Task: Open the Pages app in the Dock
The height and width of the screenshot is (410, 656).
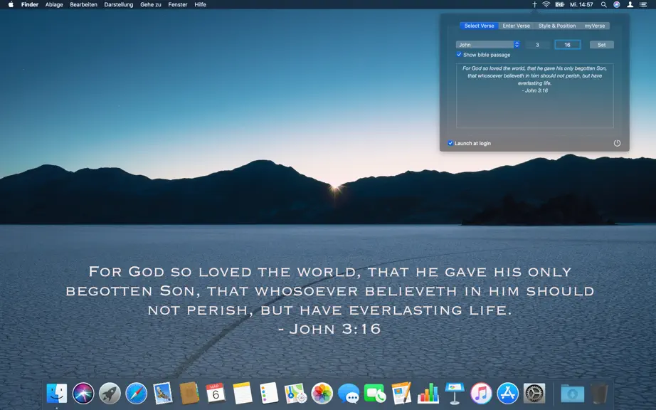Action: point(401,393)
